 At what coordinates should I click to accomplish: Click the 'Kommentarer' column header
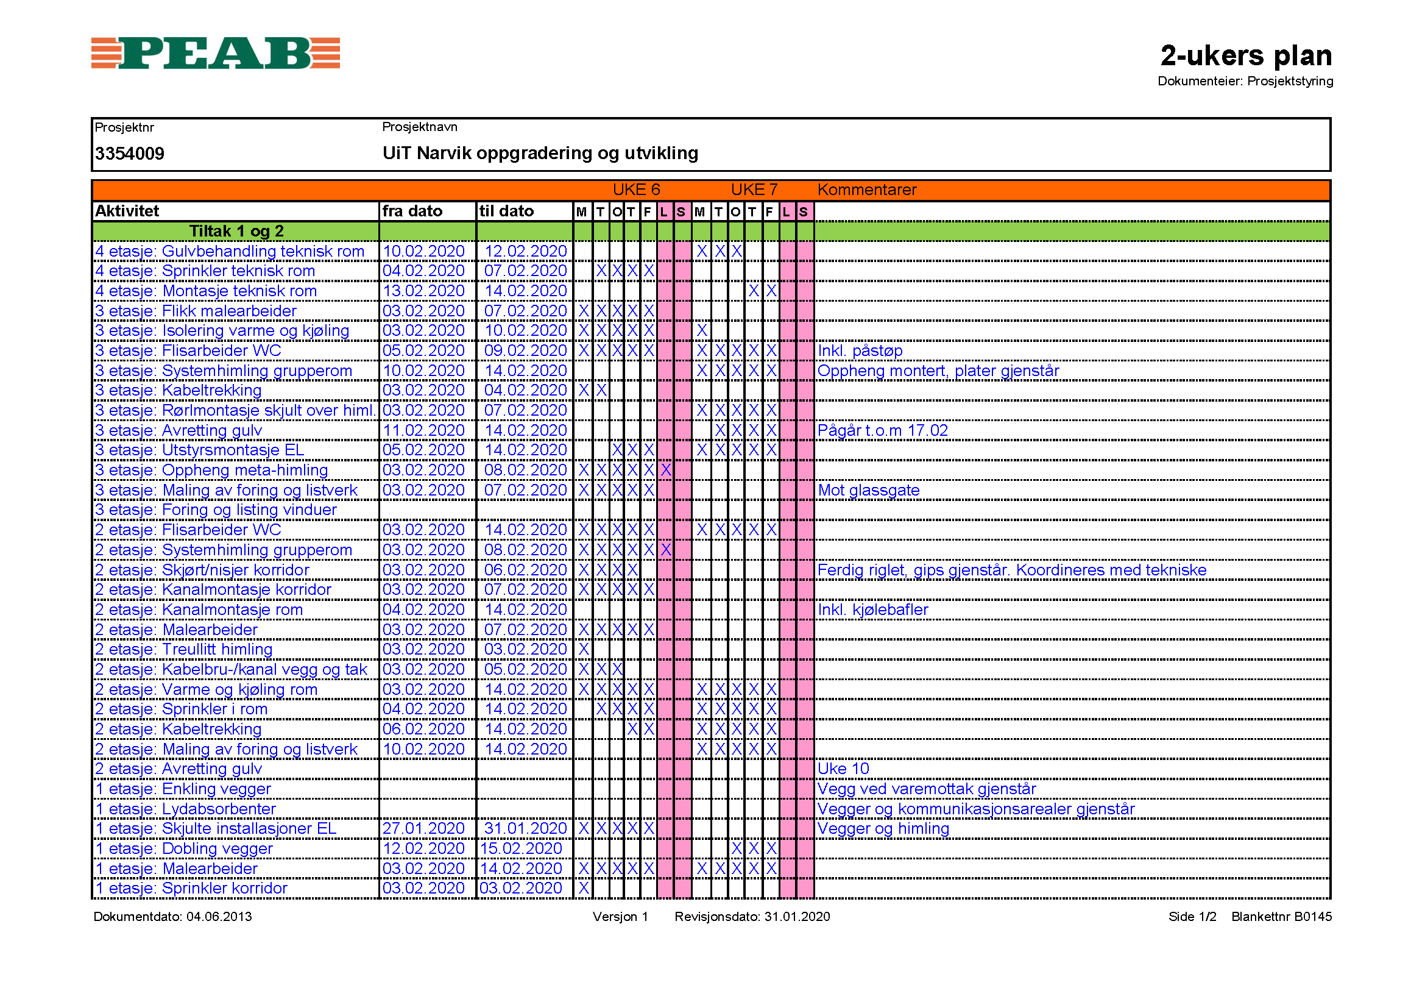(x=866, y=190)
